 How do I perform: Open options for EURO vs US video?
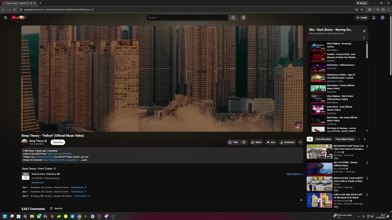367,195
